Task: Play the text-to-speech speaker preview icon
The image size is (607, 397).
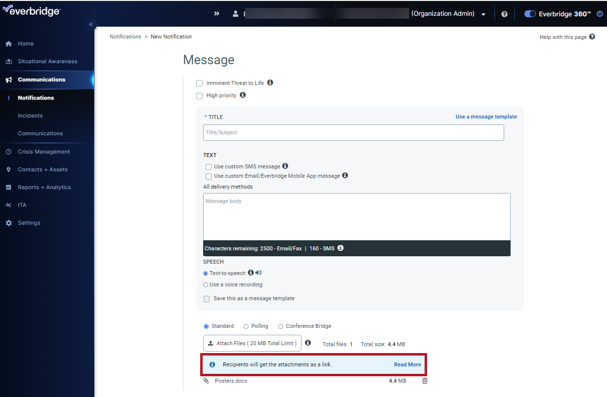Action: (259, 273)
